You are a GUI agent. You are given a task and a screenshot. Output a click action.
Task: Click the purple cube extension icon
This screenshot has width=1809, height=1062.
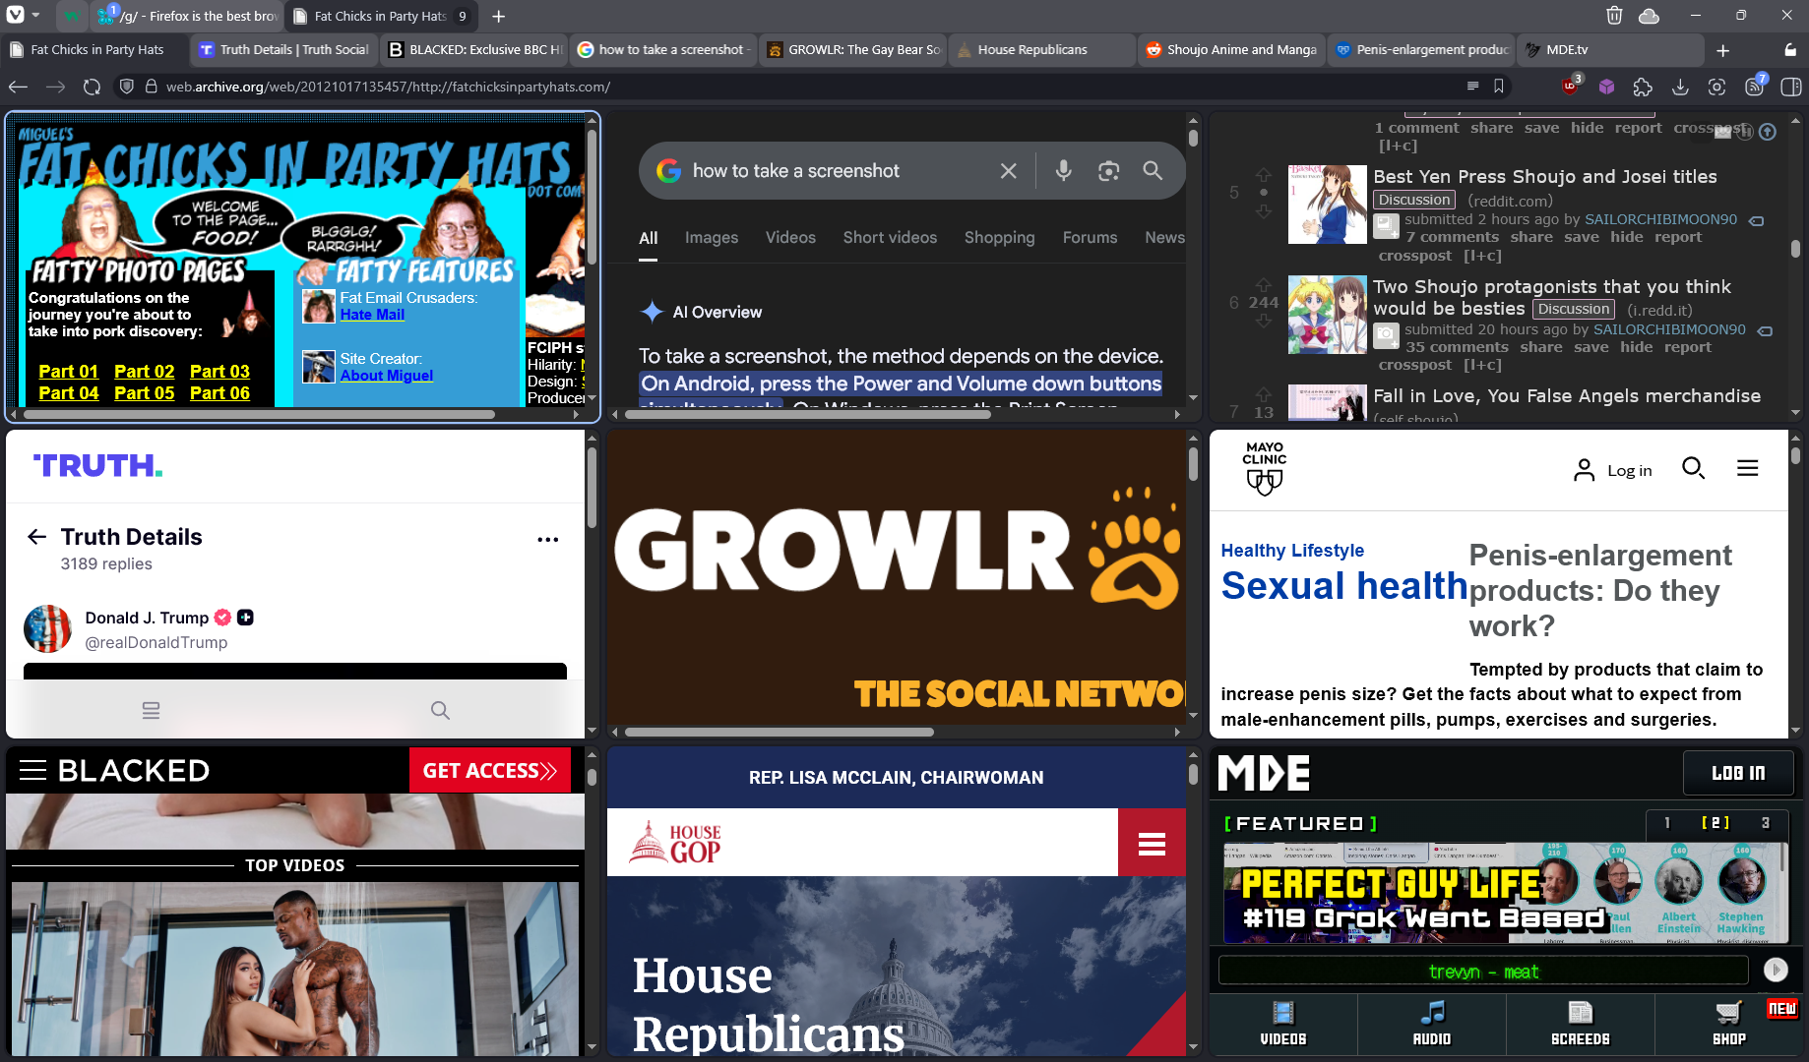[1606, 87]
